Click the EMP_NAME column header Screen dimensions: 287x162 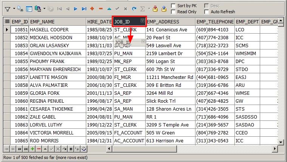point(57,22)
